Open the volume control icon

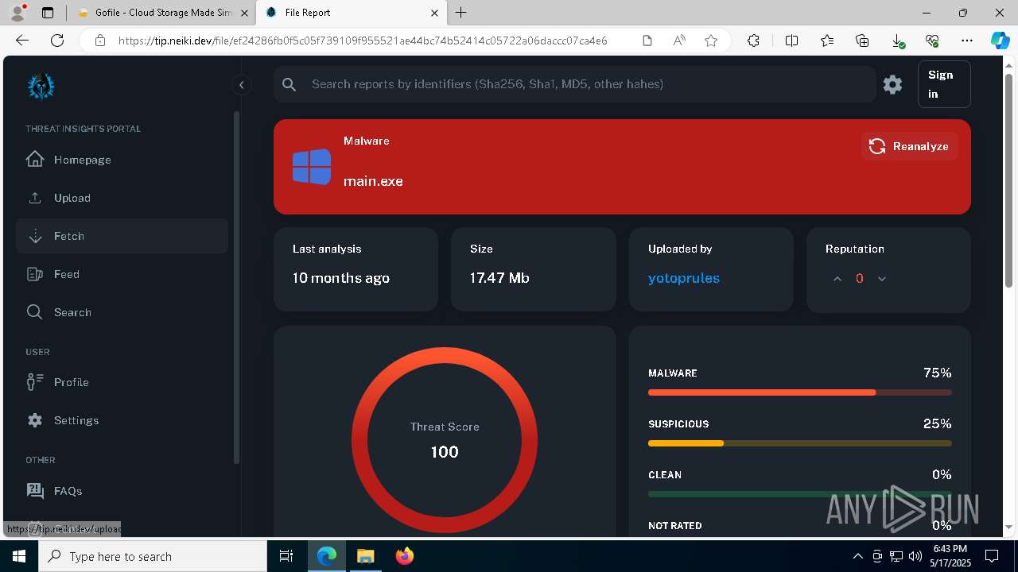pos(915,556)
